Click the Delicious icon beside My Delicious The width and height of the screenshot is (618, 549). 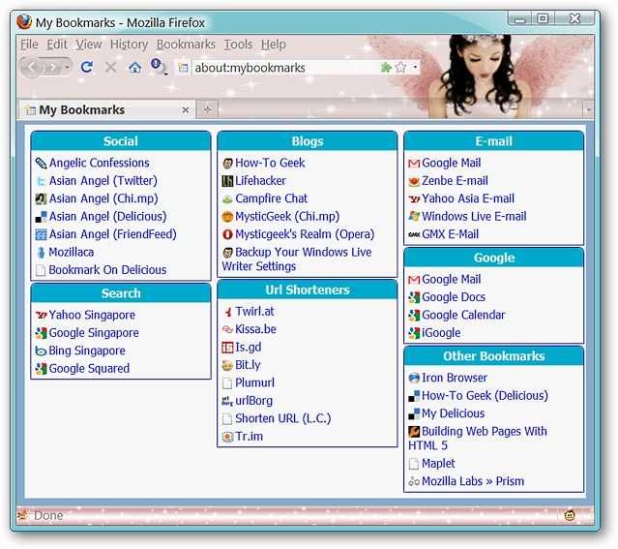[x=414, y=413]
